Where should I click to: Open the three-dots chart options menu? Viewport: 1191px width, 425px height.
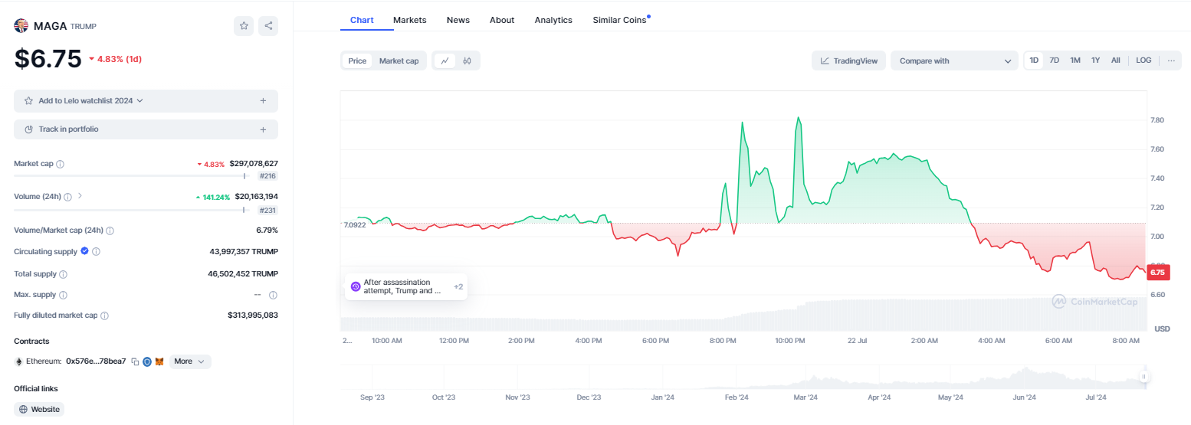1171,60
